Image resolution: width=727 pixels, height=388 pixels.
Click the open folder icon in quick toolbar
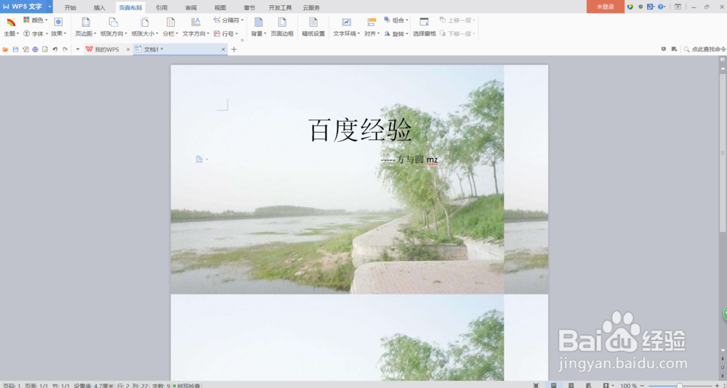pyautogui.click(x=6, y=49)
